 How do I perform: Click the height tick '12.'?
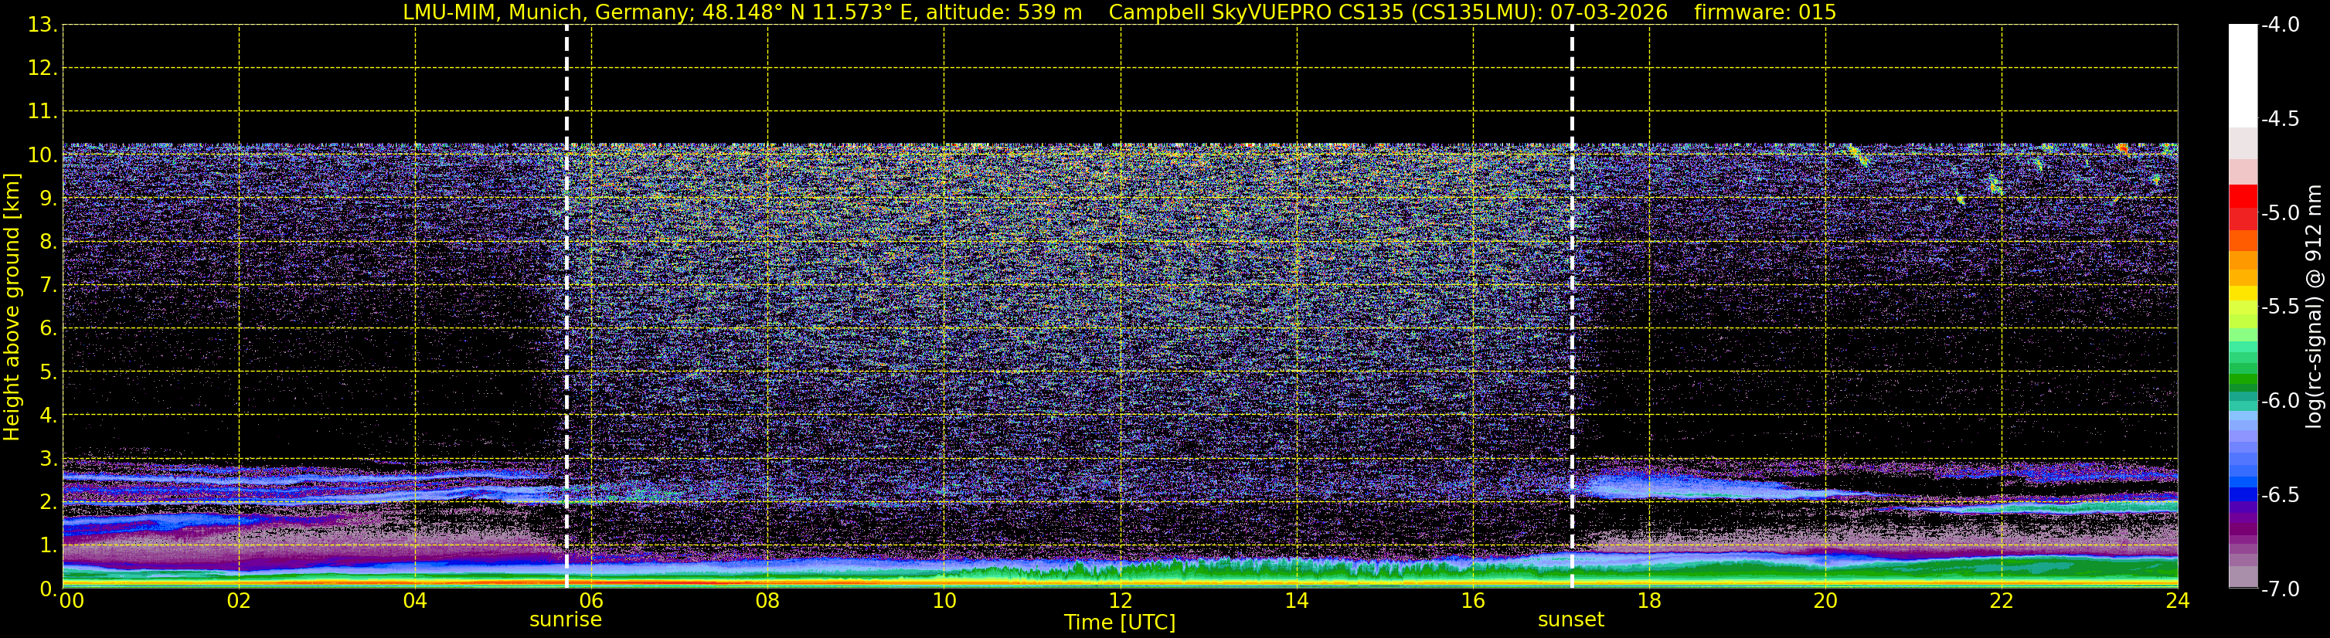tap(43, 69)
